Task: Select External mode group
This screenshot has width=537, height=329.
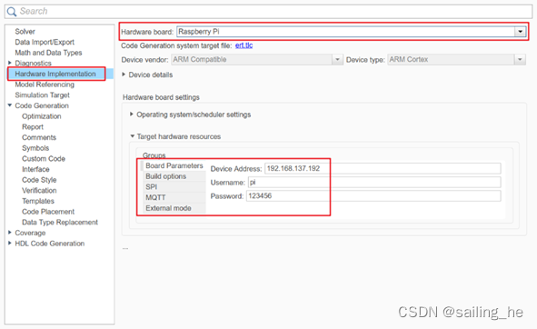Action: (x=174, y=208)
